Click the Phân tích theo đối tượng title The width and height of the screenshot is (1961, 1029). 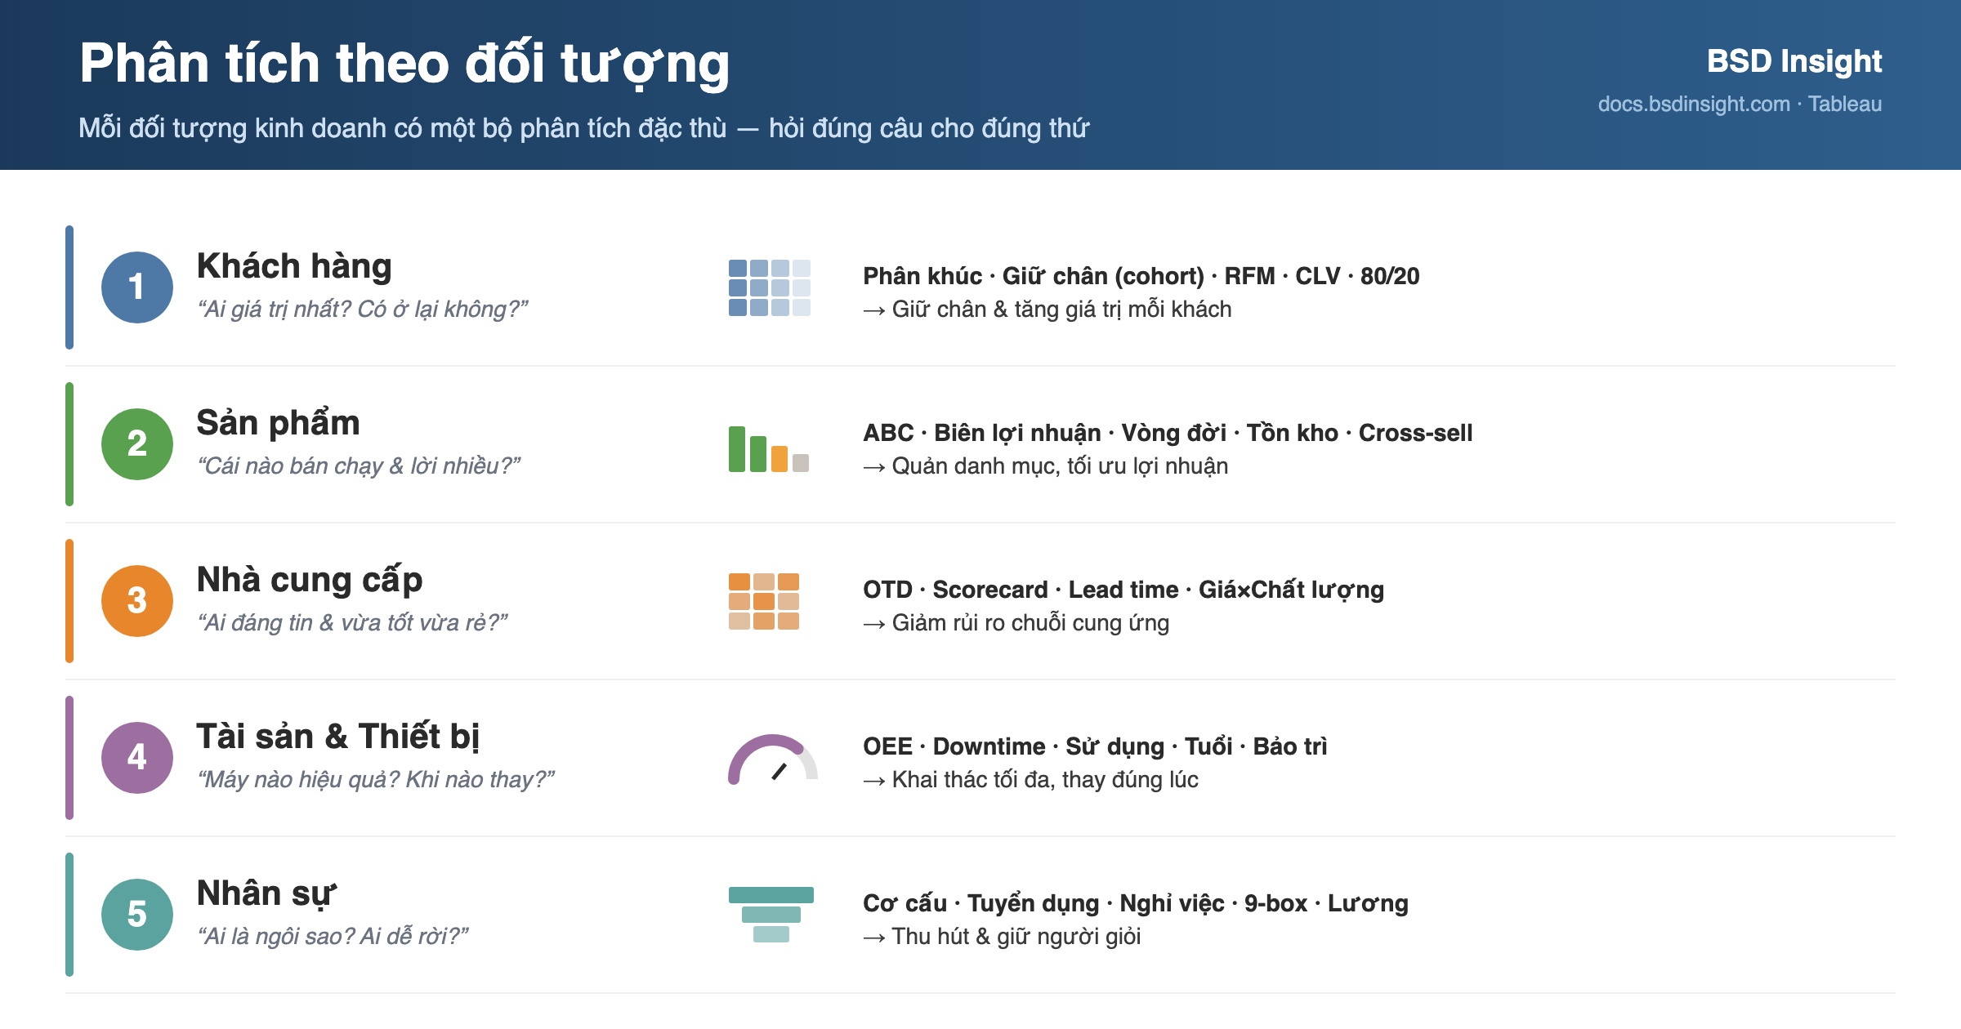pos(404,64)
